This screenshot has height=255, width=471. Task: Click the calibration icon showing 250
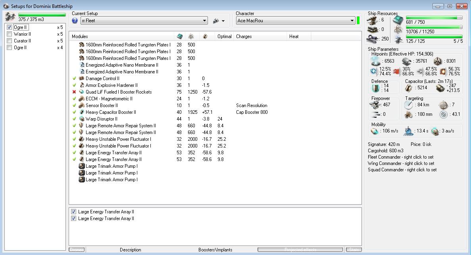[373, 39]
